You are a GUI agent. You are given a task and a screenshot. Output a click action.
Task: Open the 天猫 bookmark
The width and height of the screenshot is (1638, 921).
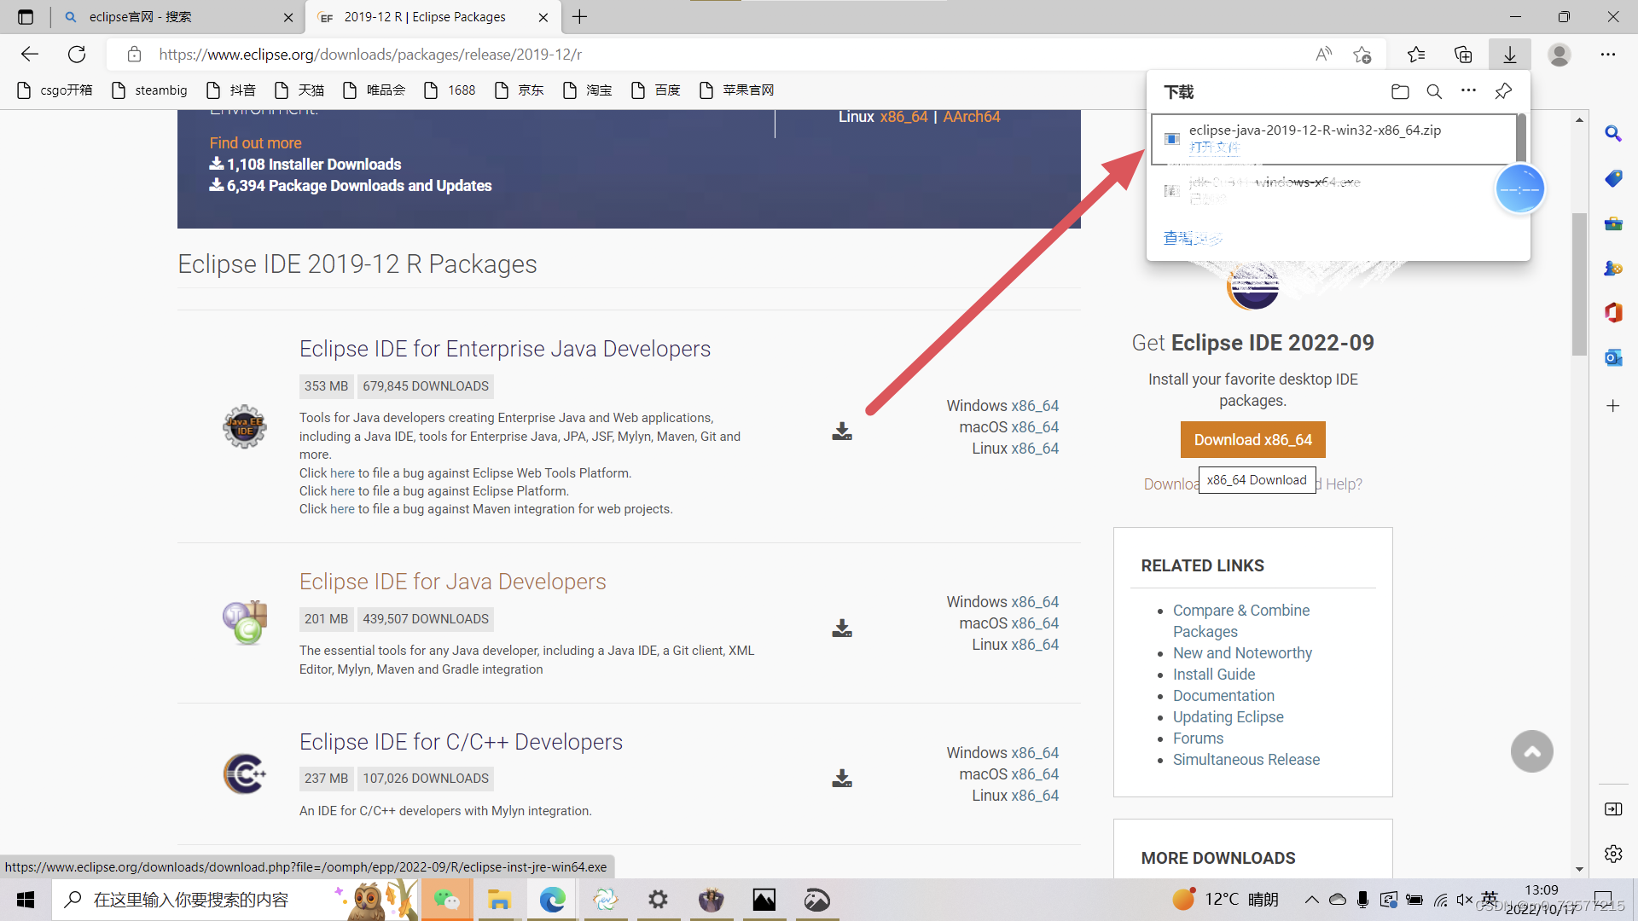click(299, 90)
